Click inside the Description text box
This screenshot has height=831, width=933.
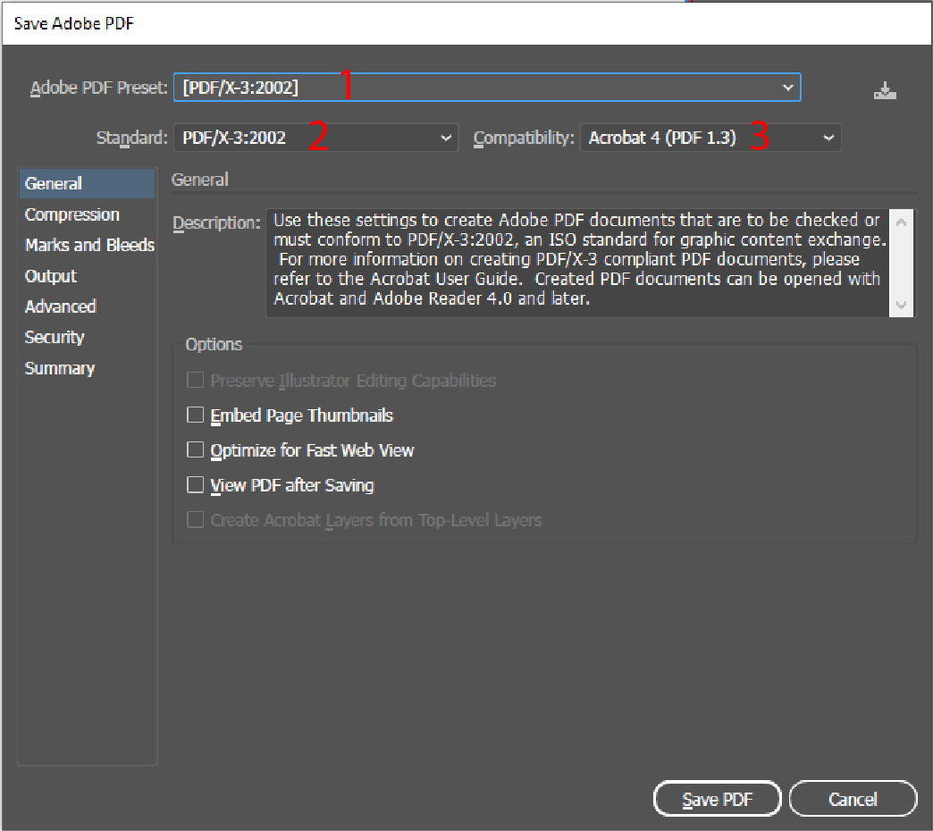[x=577, y=261]
